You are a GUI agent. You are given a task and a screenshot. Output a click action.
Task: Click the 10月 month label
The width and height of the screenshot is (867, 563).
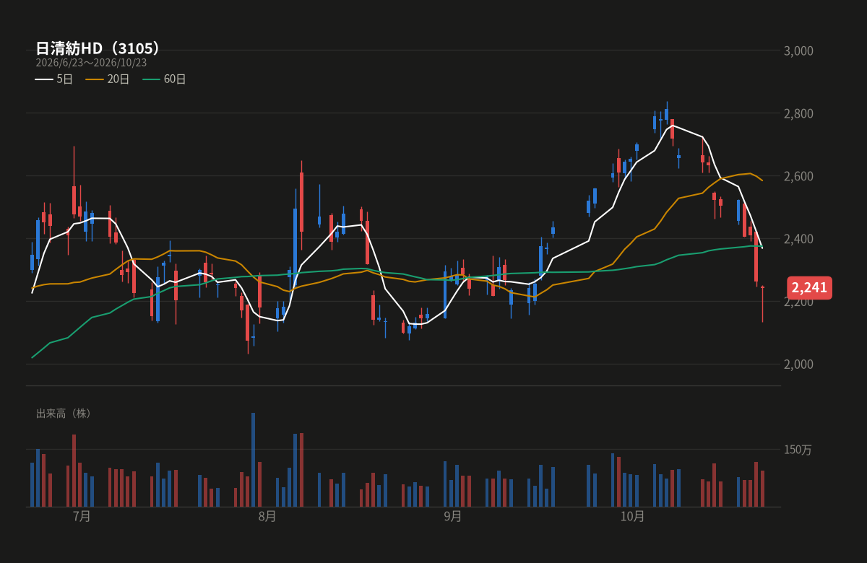click(632, 516)
